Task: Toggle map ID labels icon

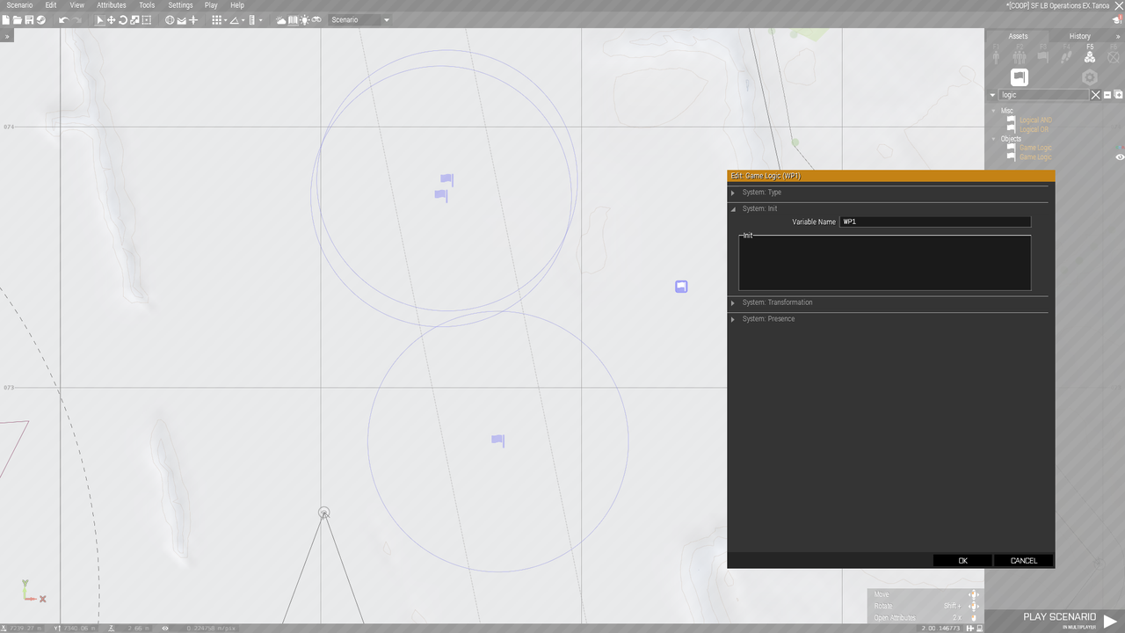Action: click(x=293, y=20)
